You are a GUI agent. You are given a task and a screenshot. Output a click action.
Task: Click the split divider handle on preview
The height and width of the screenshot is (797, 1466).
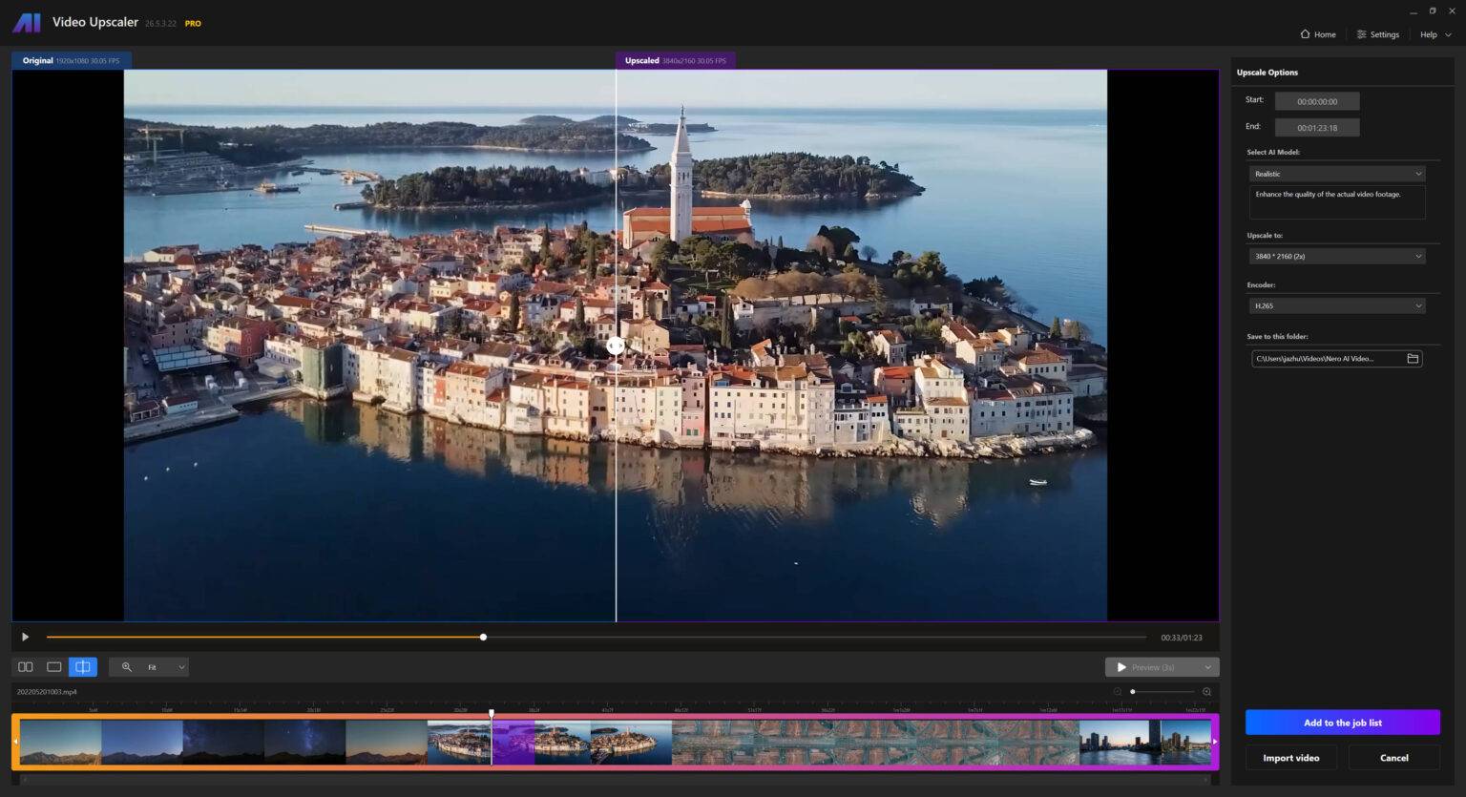(616, 346)
